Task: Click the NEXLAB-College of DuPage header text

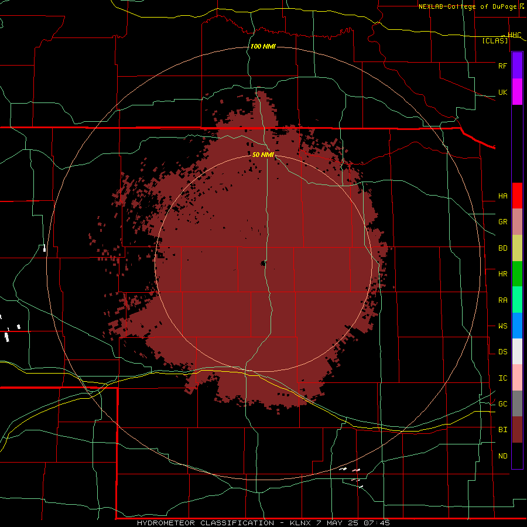Action: pos(467,6)
